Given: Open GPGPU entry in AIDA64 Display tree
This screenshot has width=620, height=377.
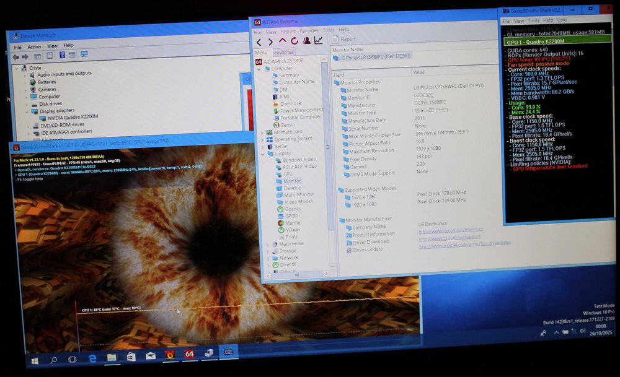Looking at the screenshot, I should pos(289,216).
